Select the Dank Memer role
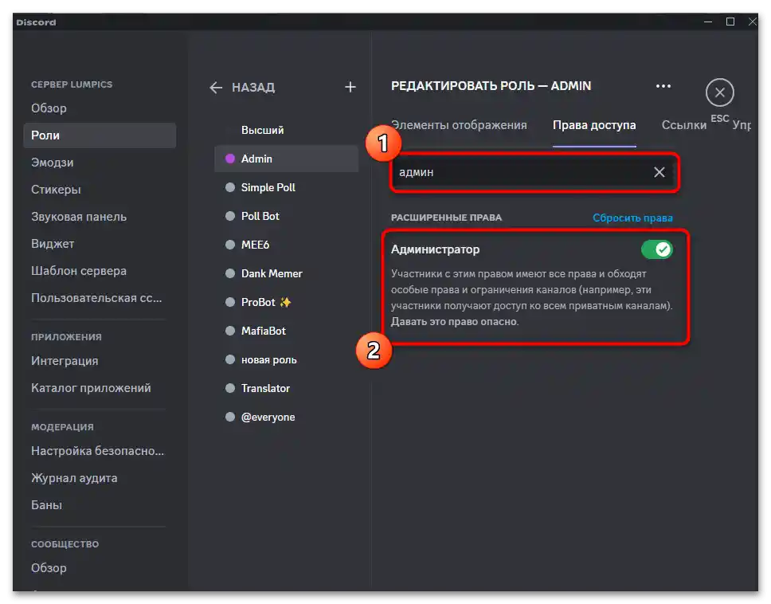The width and height of the screenshot is (771, 604). click(272, 273)
